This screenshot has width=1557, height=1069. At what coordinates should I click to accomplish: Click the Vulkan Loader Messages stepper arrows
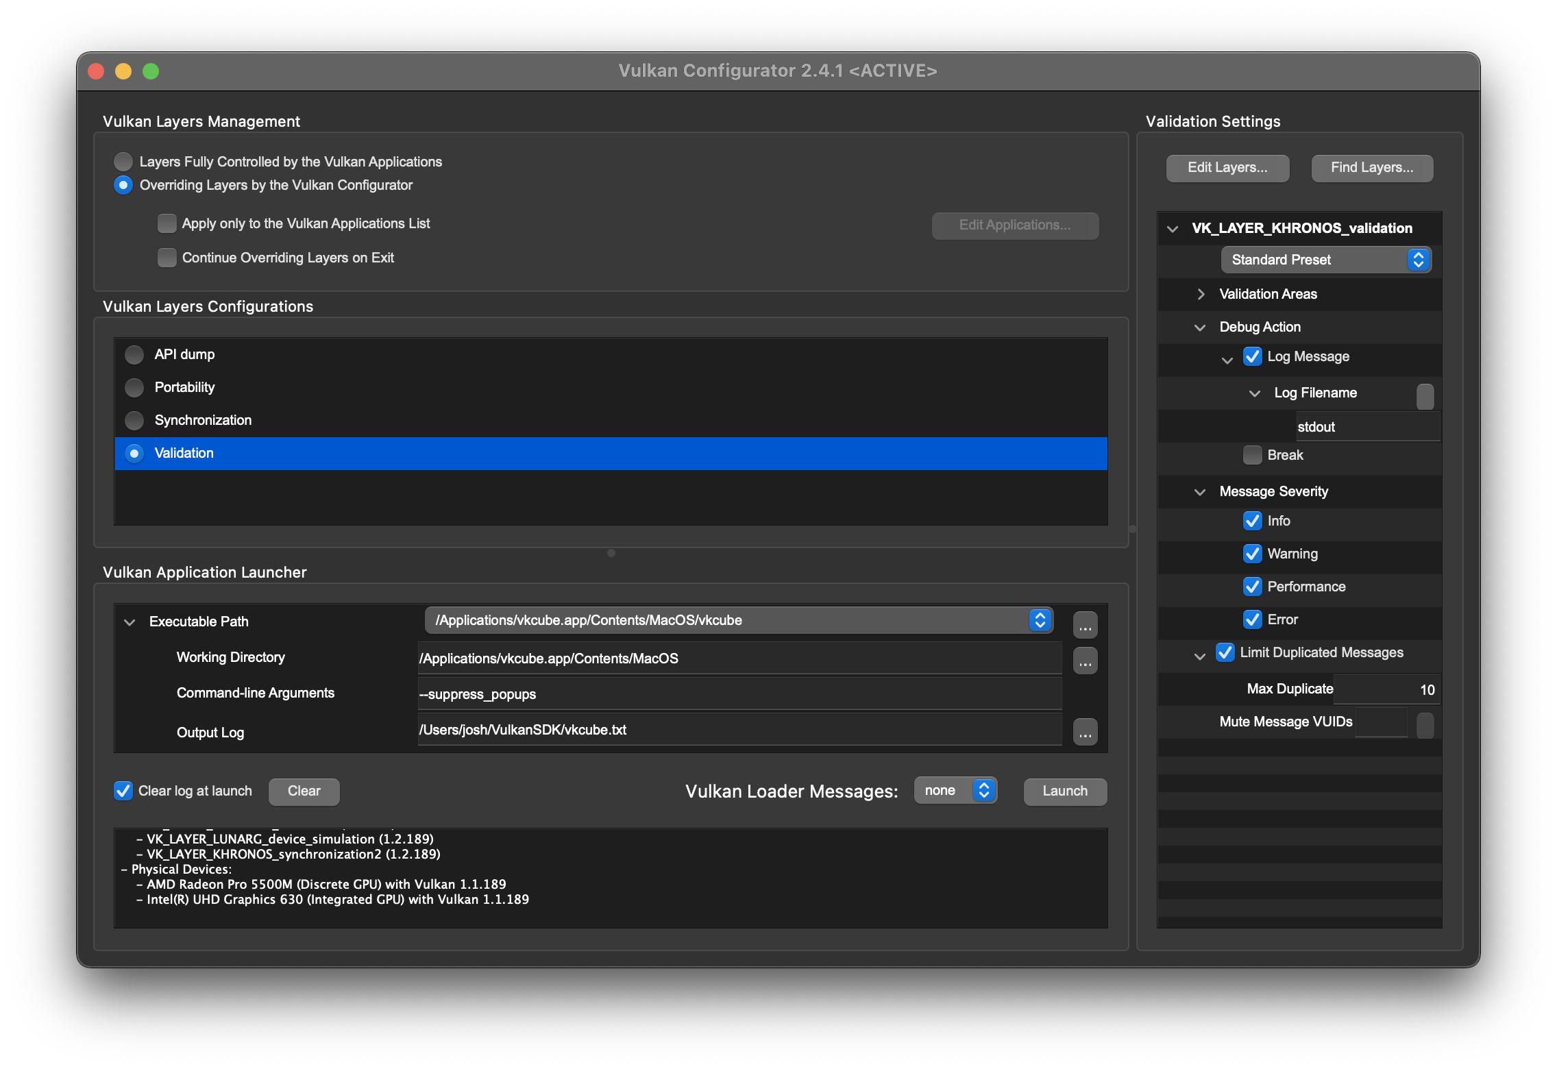983,790
